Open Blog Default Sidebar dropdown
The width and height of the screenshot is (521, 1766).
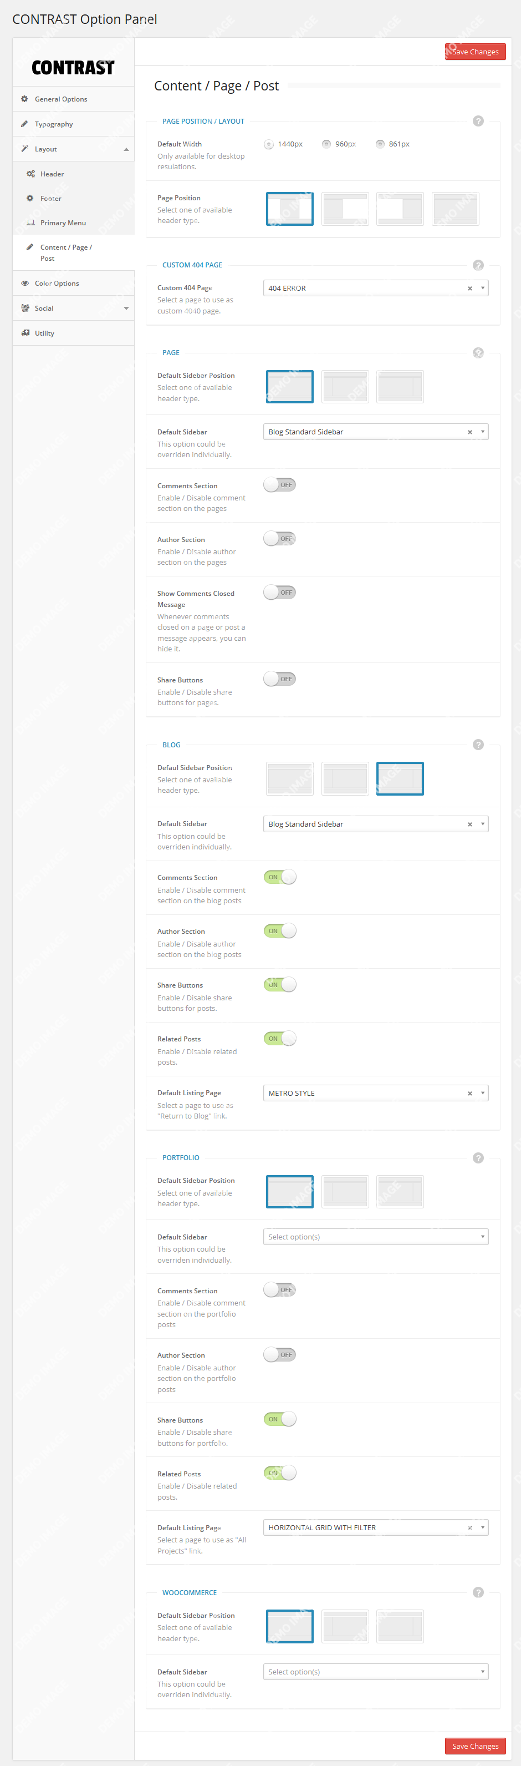(x=376, y=824)
